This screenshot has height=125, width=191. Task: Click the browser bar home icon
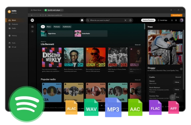click(32, 15)
